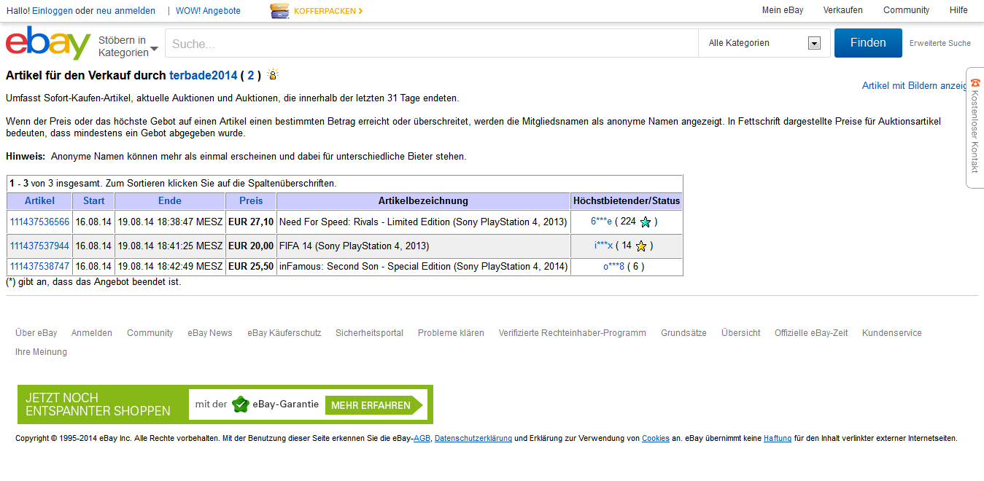Image resolution: width=984 pixels, height=481 pixels.
Task: Open item number 111437537944
Action: point(39,246)
